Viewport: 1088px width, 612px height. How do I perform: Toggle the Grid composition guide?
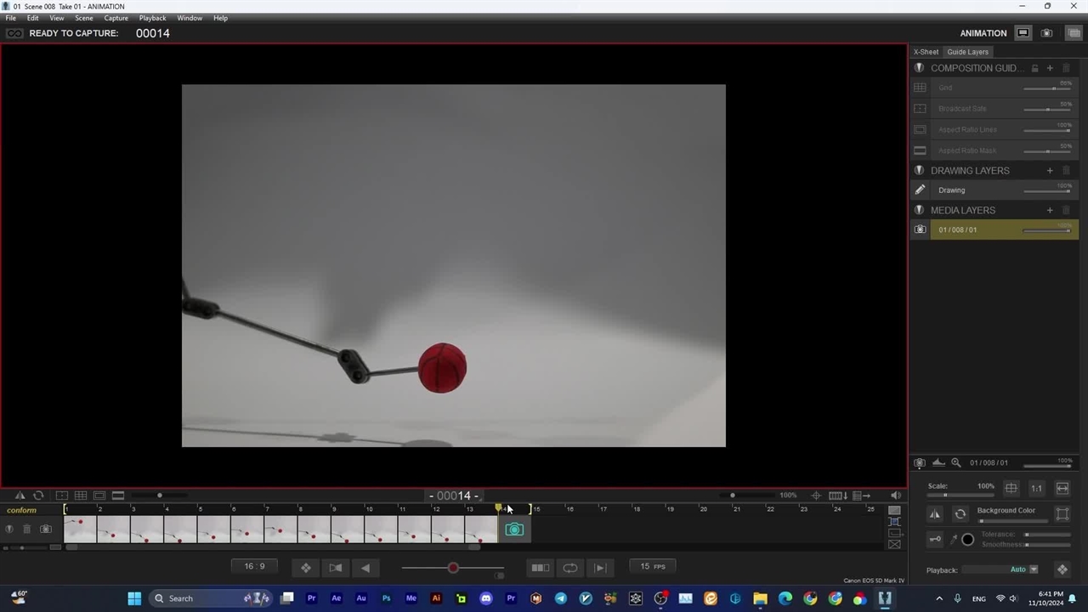920,88
